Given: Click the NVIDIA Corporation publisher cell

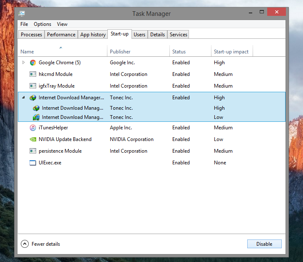Looking at the screenshot, I should click(x=132, y=139).
